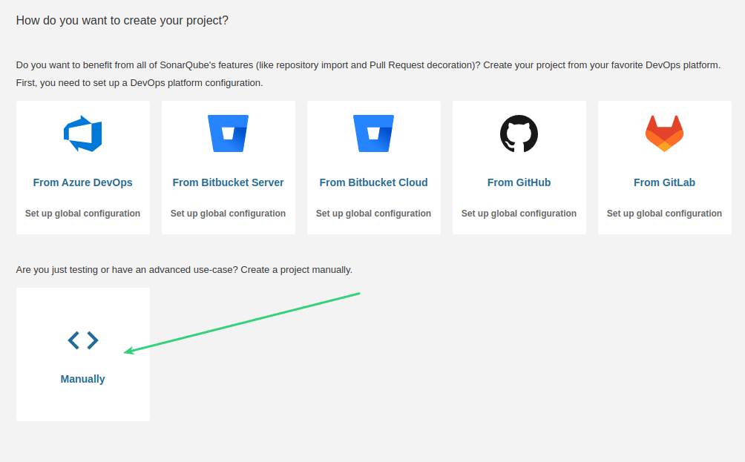The image size is (745, 462).
Task: Click the Bitbucket Cloud bucket icon
Action: [x=373, y=133]
